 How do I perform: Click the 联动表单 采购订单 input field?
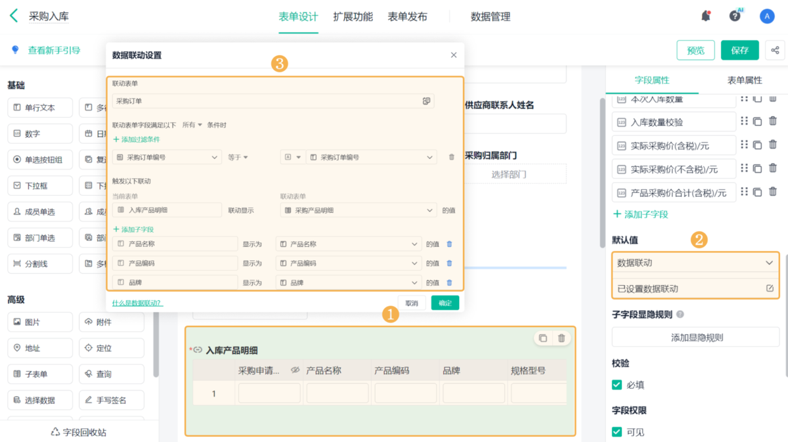click(x=266, y=101)
